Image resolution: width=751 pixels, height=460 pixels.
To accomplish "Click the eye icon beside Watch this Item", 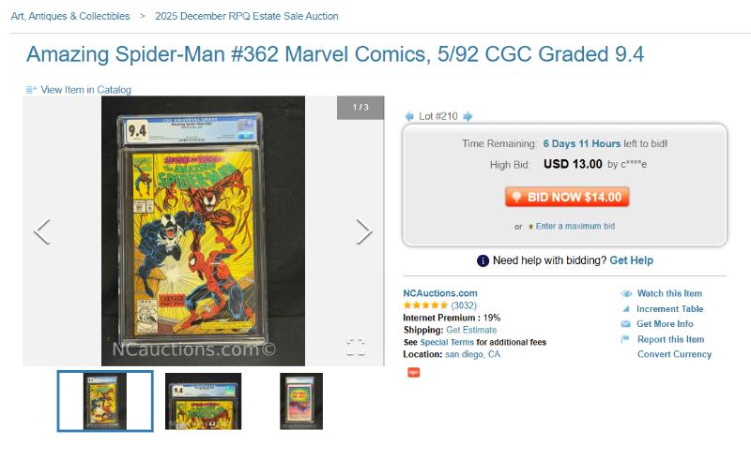I will click(x=626, y=293).
